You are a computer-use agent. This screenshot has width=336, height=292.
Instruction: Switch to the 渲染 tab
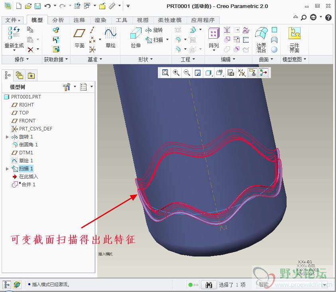pos(100,20)
